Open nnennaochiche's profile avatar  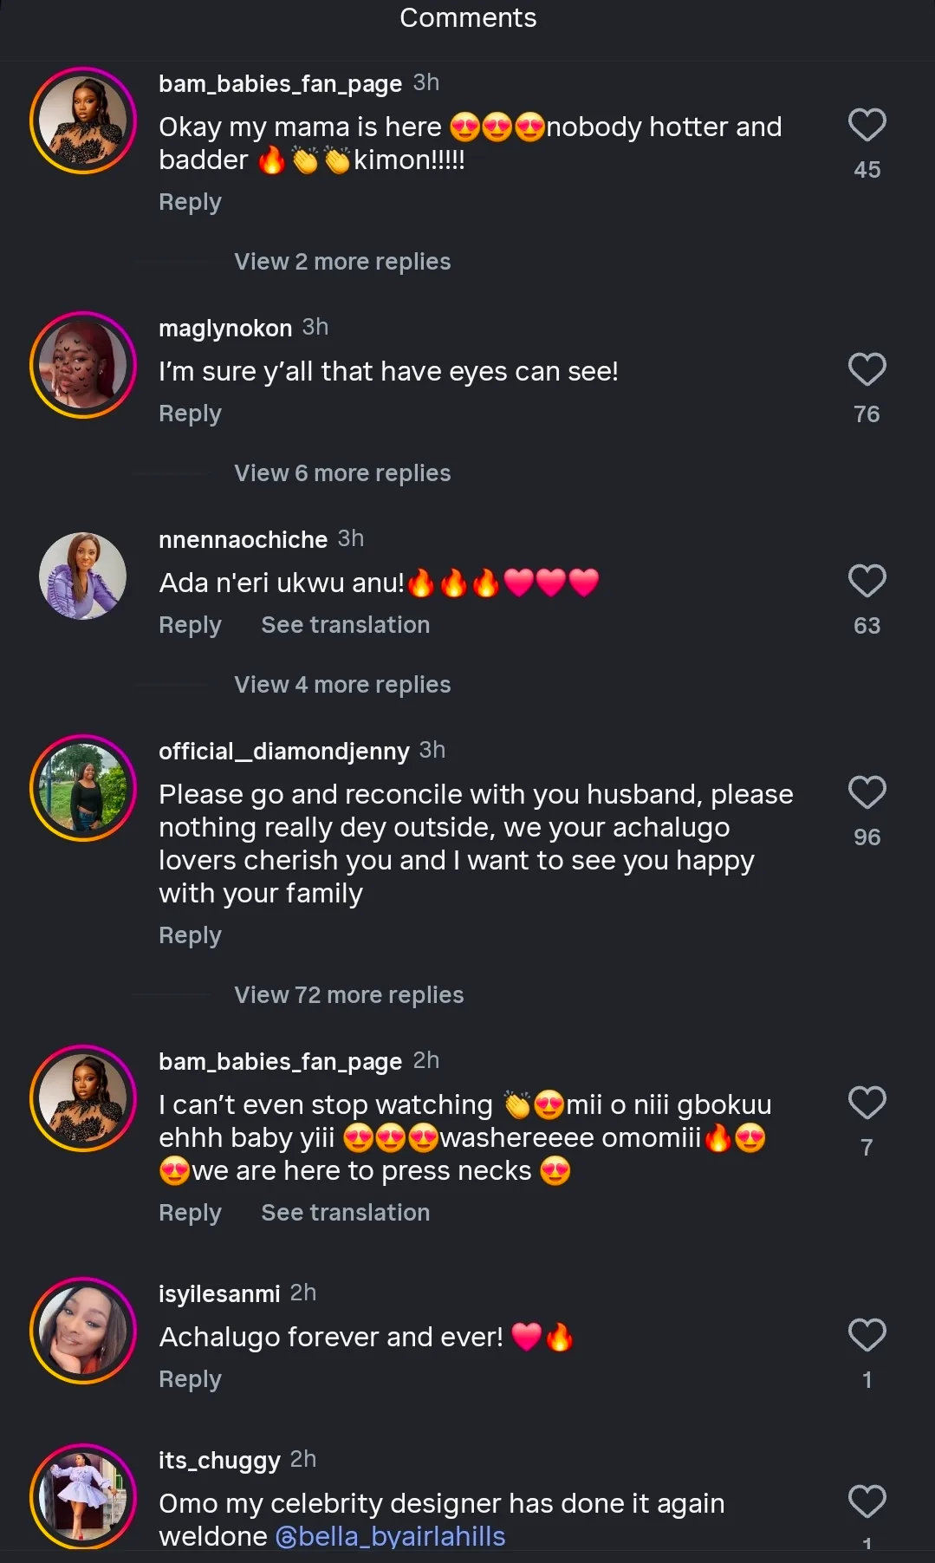click(x=83, y=576)
